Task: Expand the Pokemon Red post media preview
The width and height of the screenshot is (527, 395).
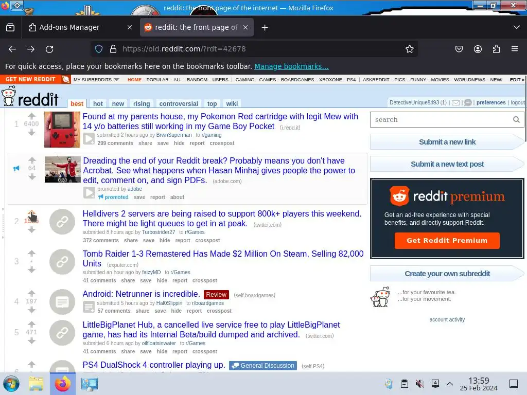Action: (89, 139)
